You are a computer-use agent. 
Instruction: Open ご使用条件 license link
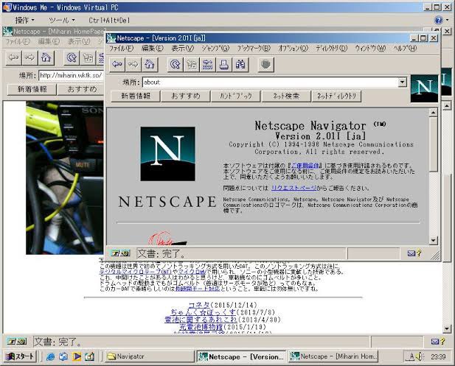pyautogui.click(x=305, y=166)
